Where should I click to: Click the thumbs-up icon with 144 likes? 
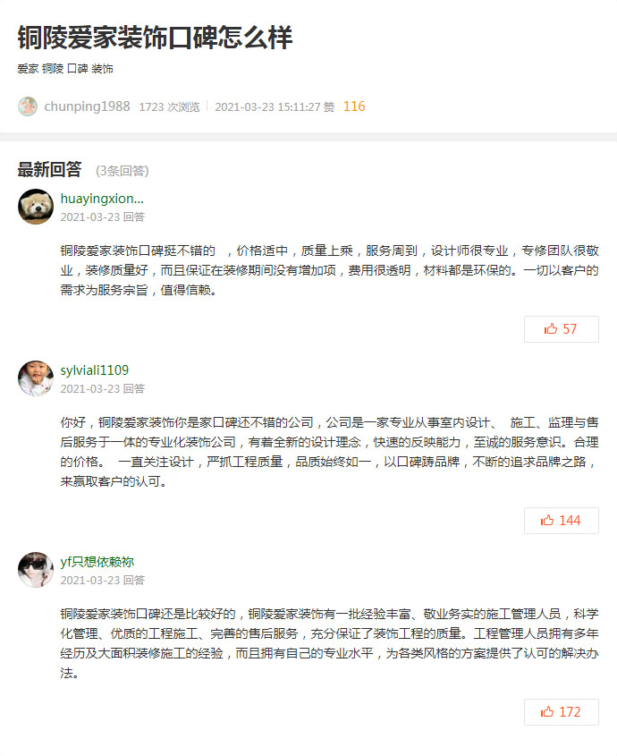[547, 520]
